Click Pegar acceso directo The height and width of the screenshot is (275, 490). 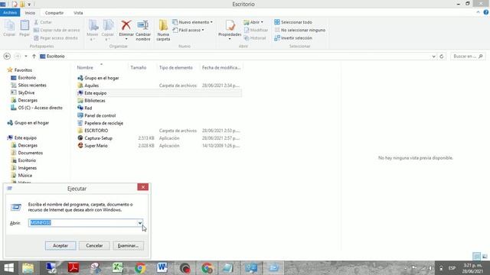point(56,37)
